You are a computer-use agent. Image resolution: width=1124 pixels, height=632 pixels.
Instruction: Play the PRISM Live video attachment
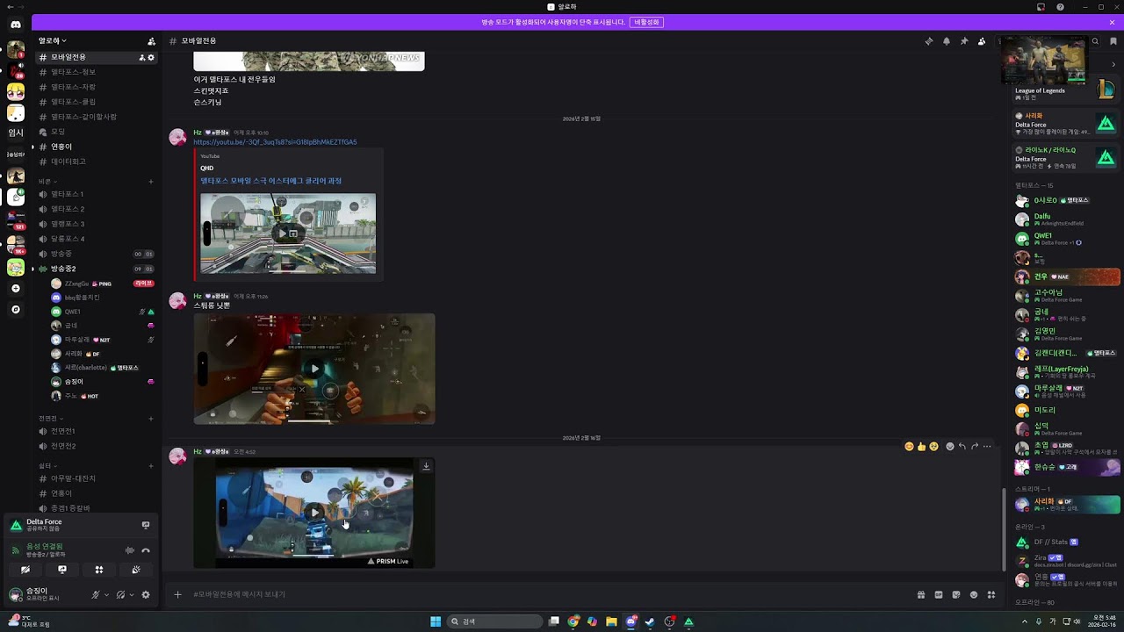click(x=314, y=513)
